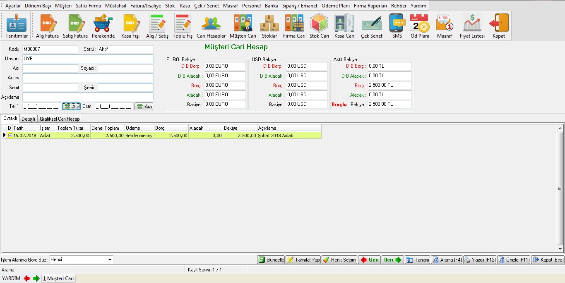Click into the Adres input field
The width and height of the screenshot is (565, 283).
(88, 78)
